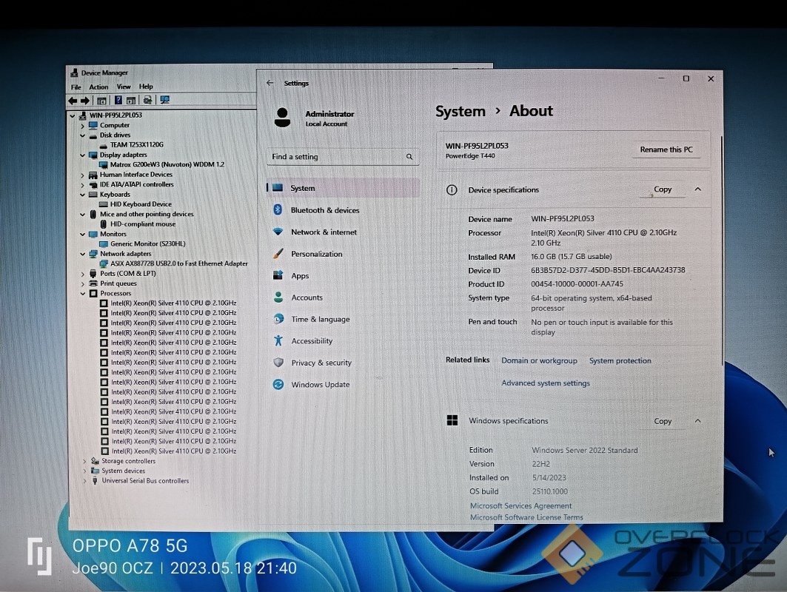Collapse the Keyboards category
Viewport: 787px width, 592px height.
click(82, 195)
